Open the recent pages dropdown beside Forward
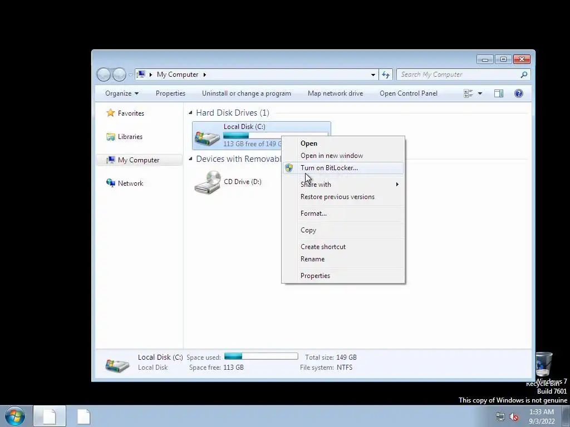 130,75
